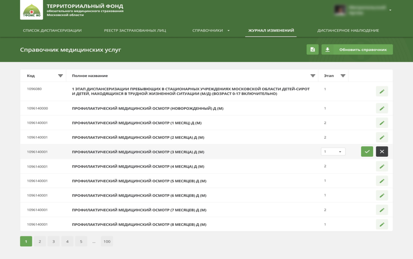Edit the 2 МЕСЯЦА row with the pencil icon

[382, 137]
